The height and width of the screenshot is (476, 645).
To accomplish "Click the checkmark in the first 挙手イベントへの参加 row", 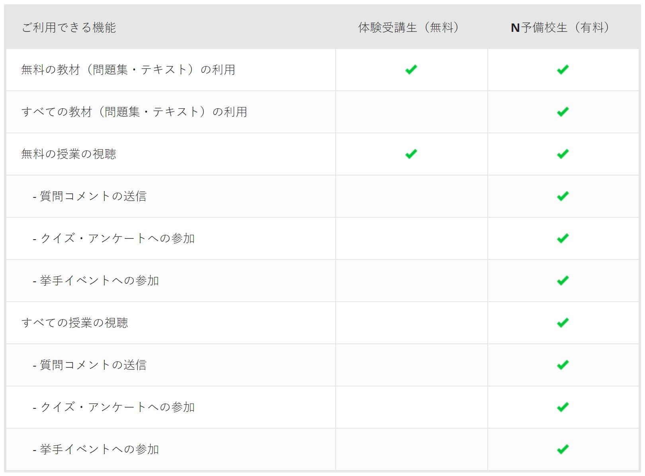I will (x=563, y=281).
